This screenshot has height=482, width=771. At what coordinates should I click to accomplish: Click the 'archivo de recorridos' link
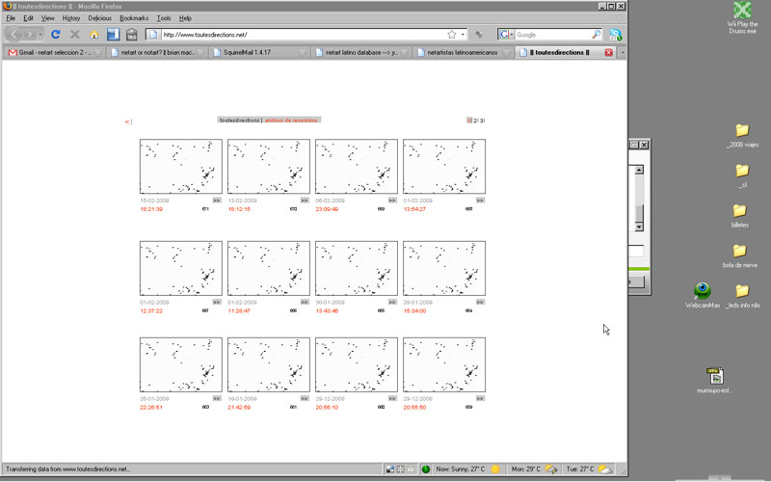point(292,120)
